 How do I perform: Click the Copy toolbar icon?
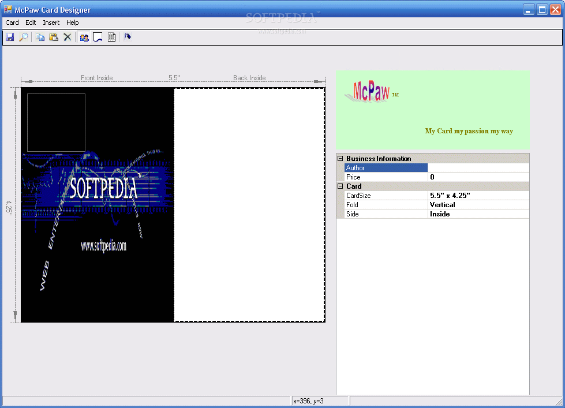point(40,37)
